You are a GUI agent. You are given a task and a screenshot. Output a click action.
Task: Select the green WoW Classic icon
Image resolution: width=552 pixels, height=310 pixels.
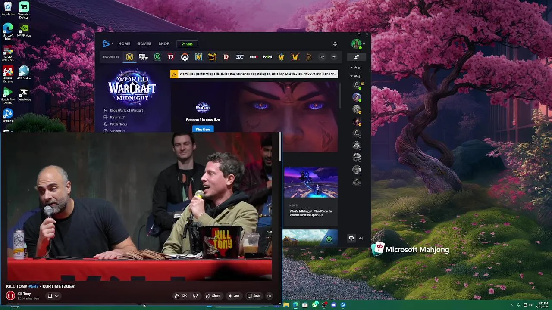[157, 57]
